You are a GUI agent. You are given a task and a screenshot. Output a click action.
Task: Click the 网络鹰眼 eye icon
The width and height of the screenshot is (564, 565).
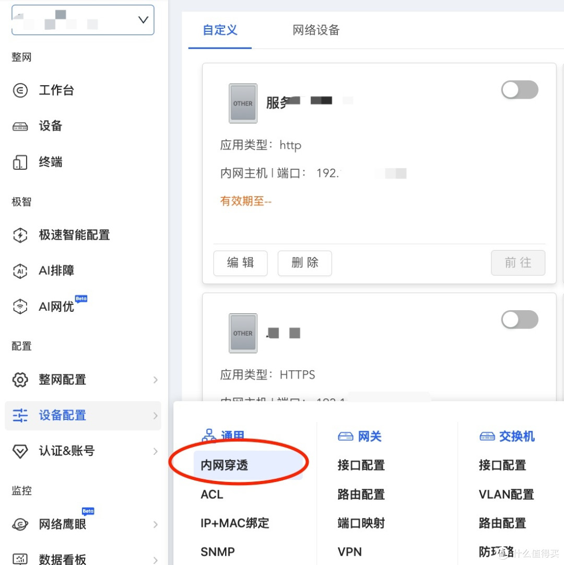pyautogui.click(x=20, y=524)
